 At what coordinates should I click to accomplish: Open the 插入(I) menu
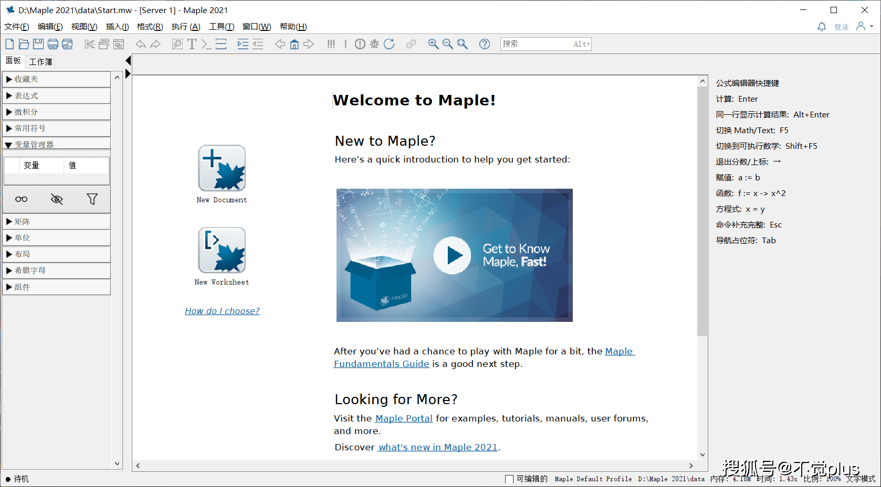coord(117,27)
